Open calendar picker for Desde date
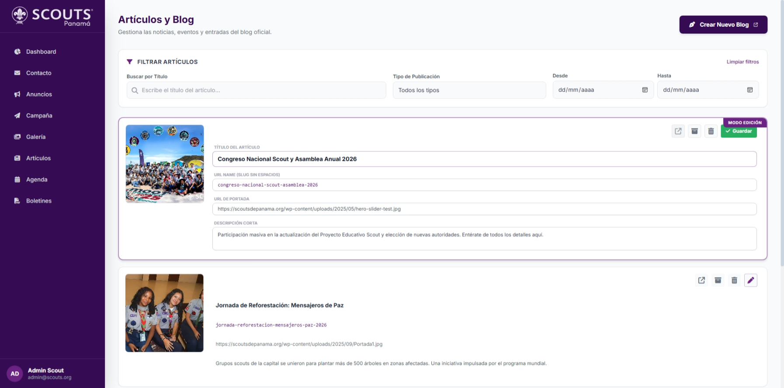784x388 pixels. tap(645, 90)
